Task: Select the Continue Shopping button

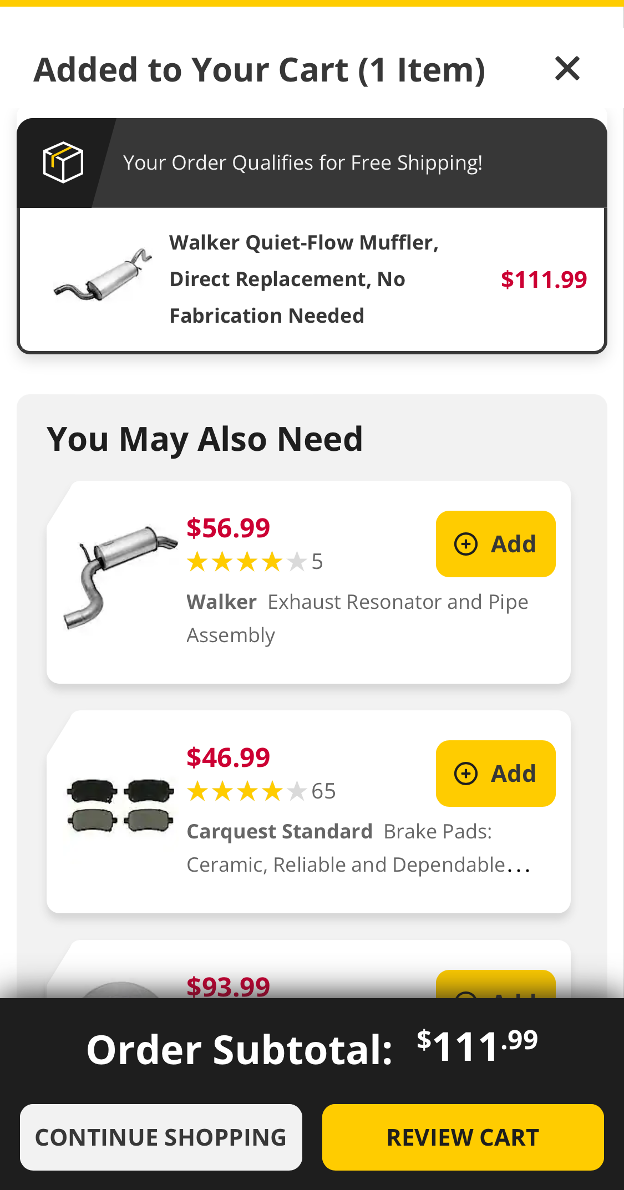Action: [x=160, y=1137]
